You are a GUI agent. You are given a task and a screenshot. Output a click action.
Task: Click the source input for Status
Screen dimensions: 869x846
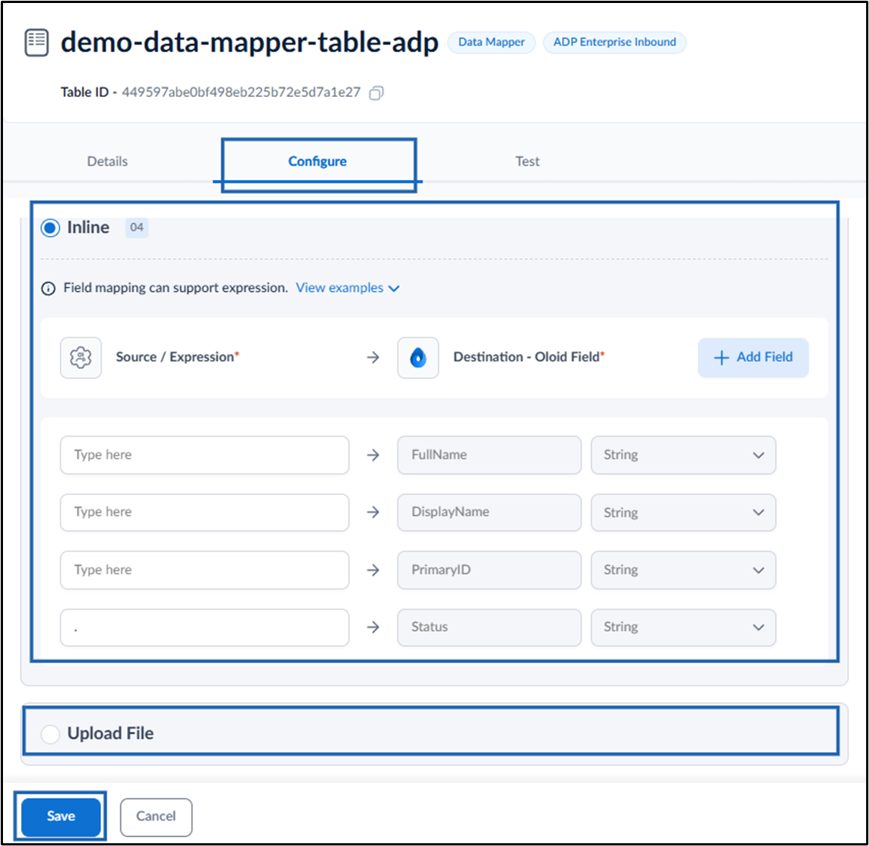coord(205,627)
